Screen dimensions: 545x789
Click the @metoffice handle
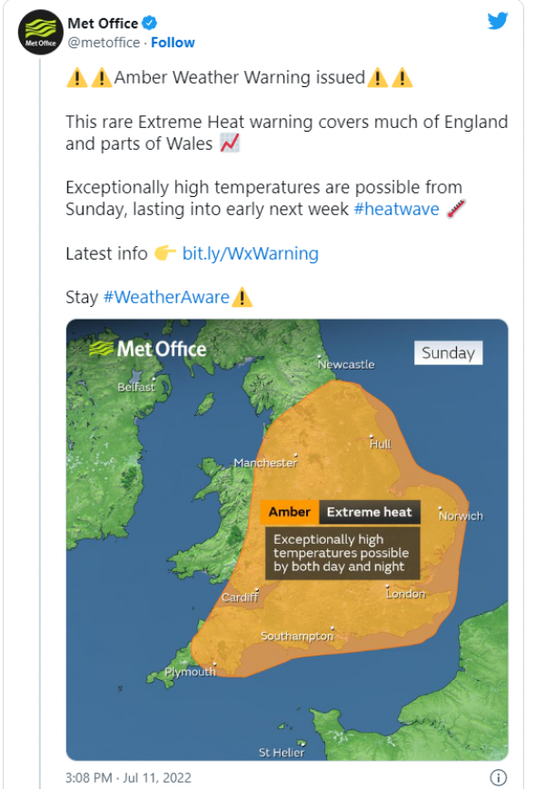tap(104, 43)
